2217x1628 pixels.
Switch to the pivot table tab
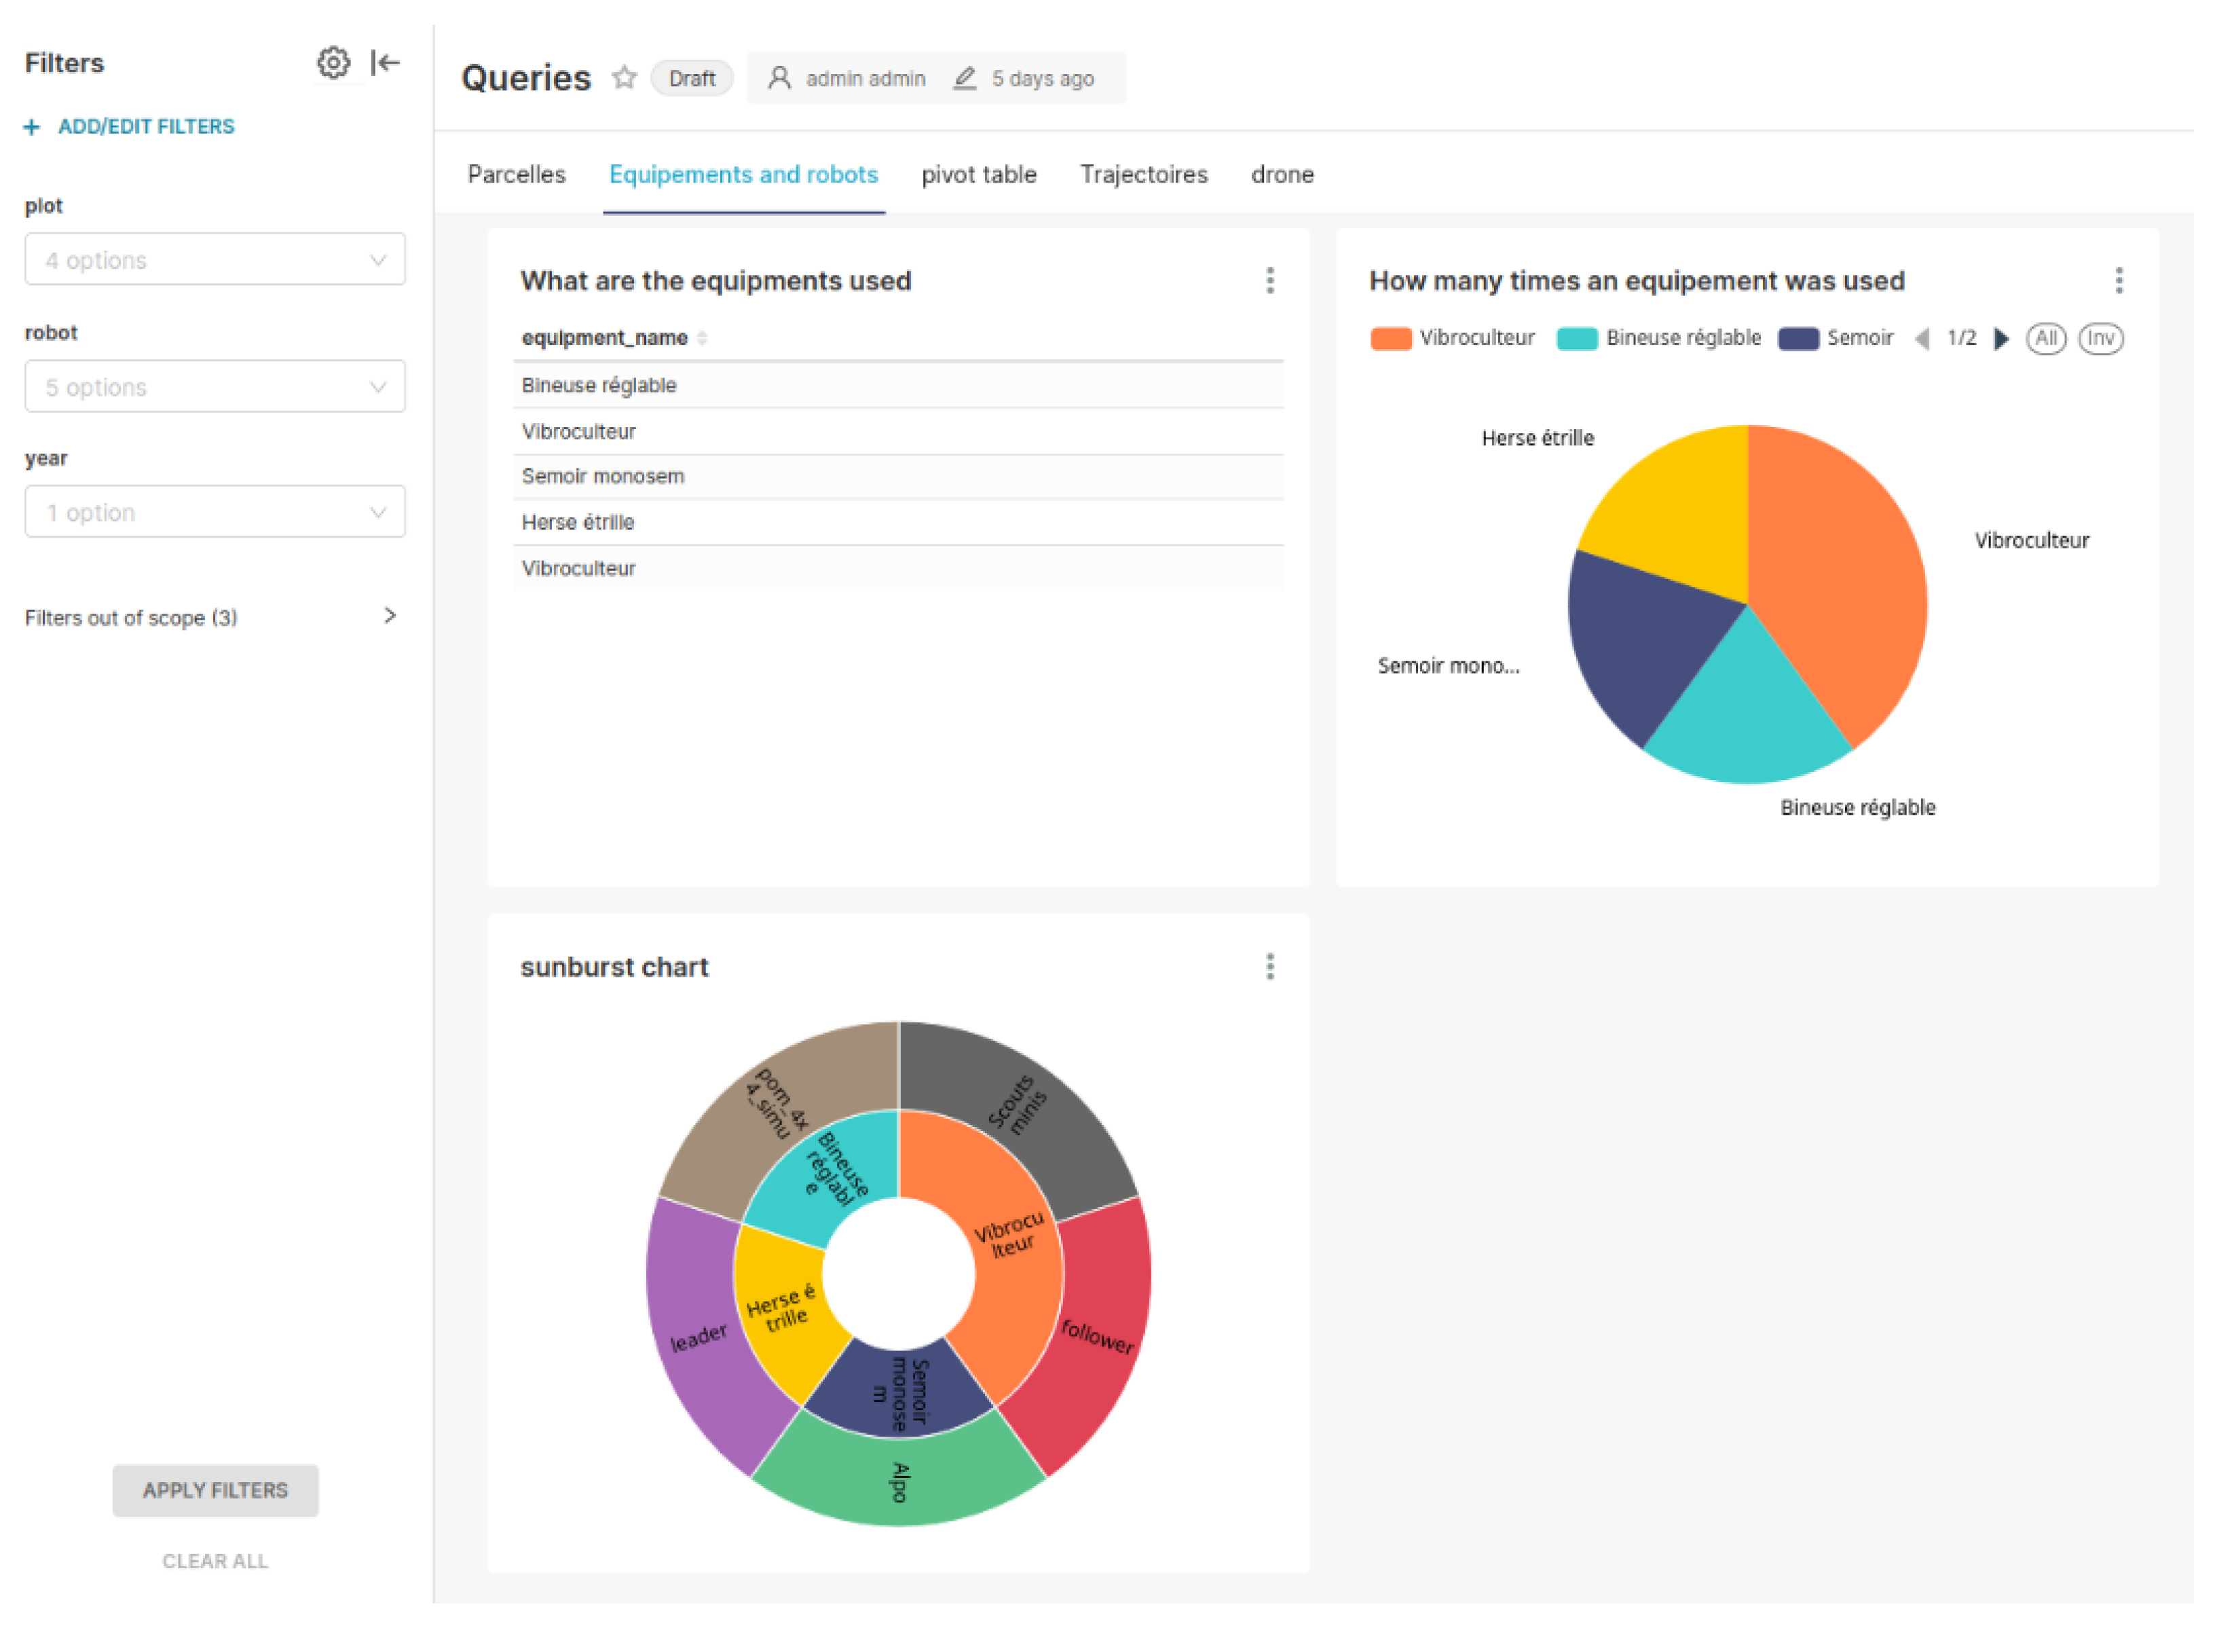pos(978,174)
